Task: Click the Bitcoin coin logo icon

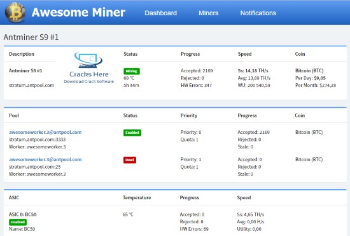Action: (x=15, y=13)
